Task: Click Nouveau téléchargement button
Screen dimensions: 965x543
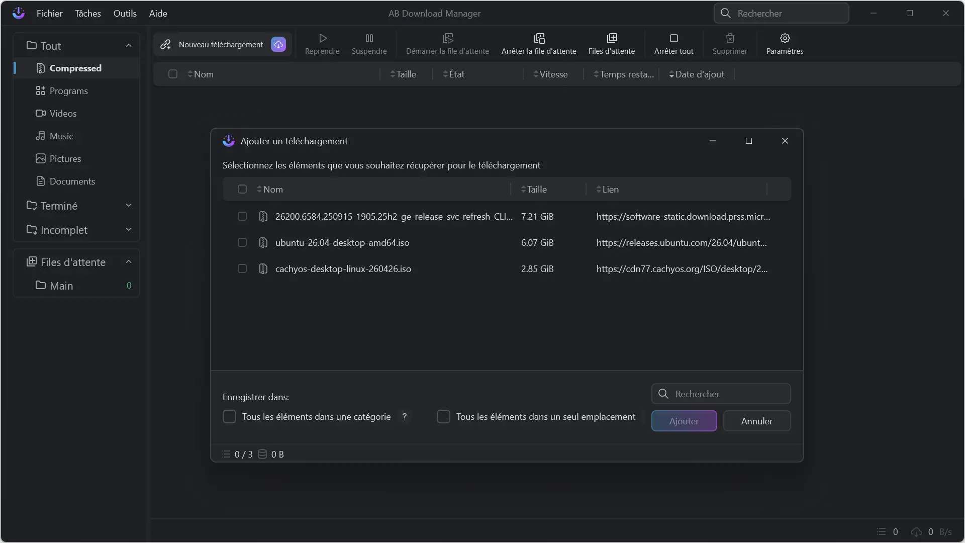Action: click(x=223, y=44)
